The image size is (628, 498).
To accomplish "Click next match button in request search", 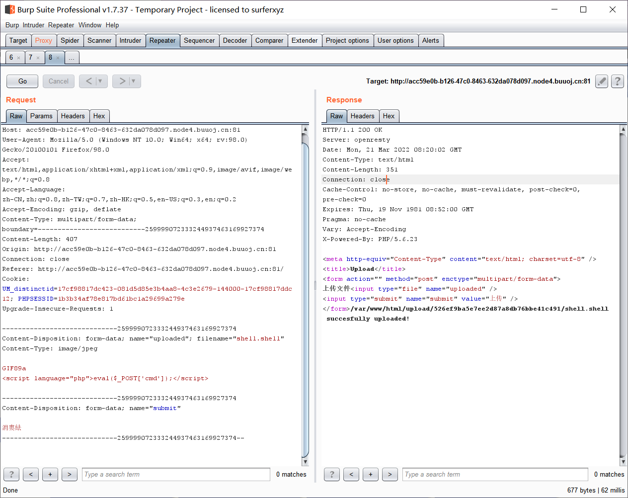I will pyautogui.click(x=70, y=474).
